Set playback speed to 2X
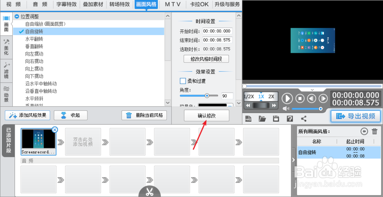The height and width of the screenshot is (197, 383). 271,97
